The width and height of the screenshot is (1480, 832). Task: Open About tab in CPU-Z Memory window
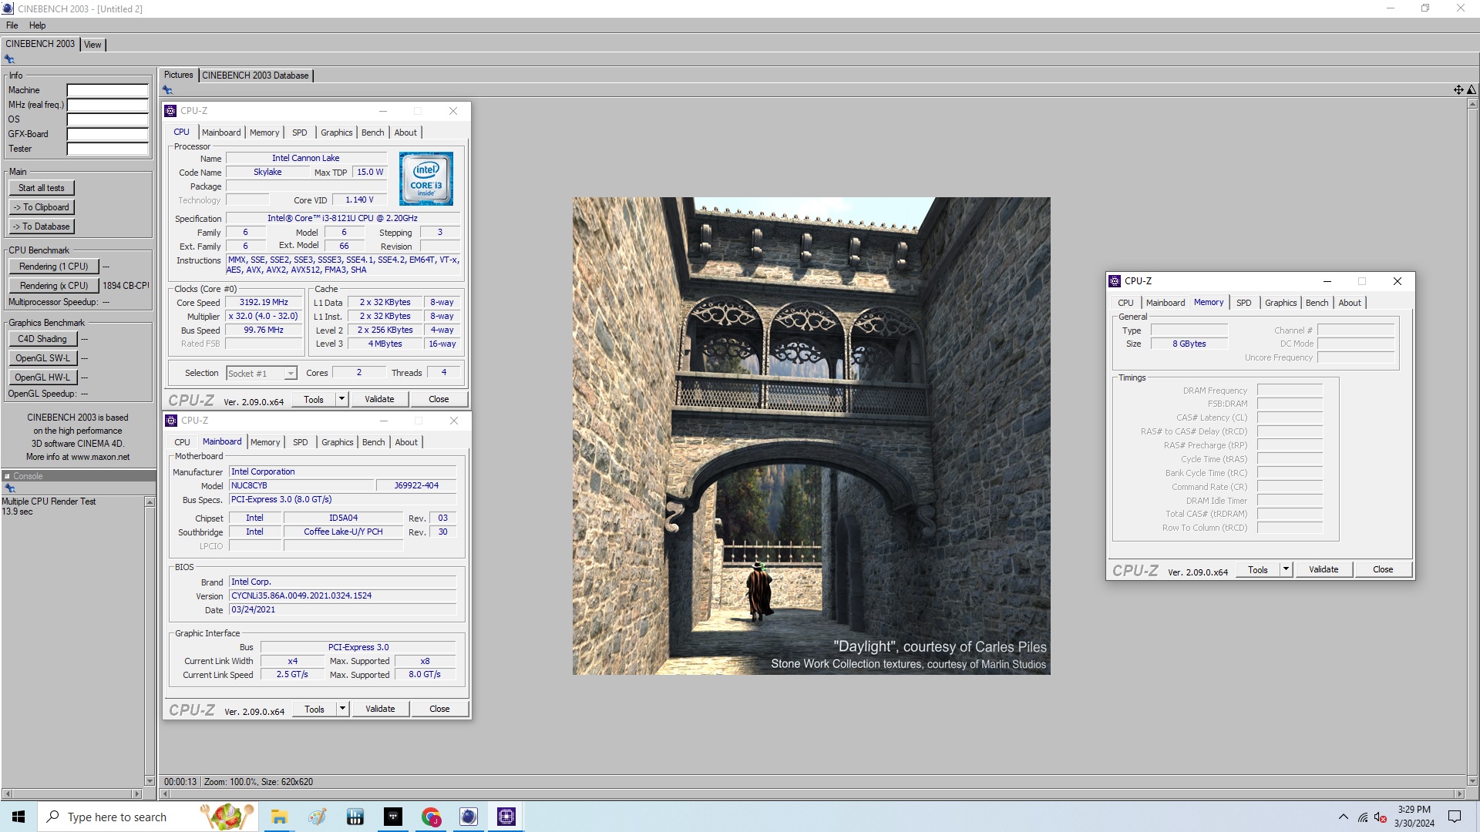(x=1349, y=303)
